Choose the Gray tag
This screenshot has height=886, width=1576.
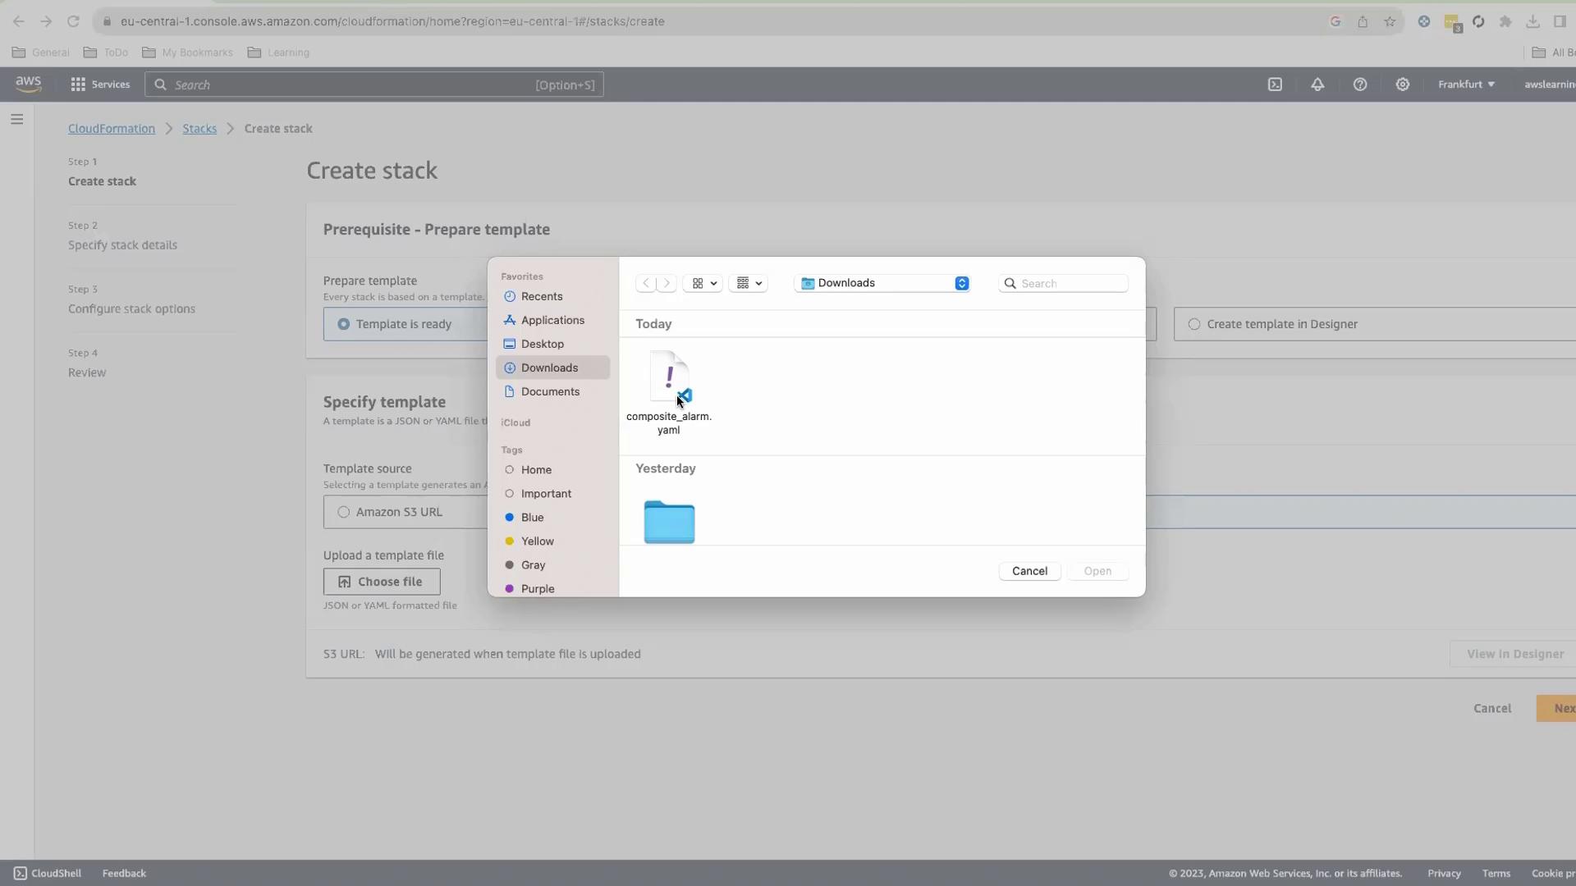533,565
